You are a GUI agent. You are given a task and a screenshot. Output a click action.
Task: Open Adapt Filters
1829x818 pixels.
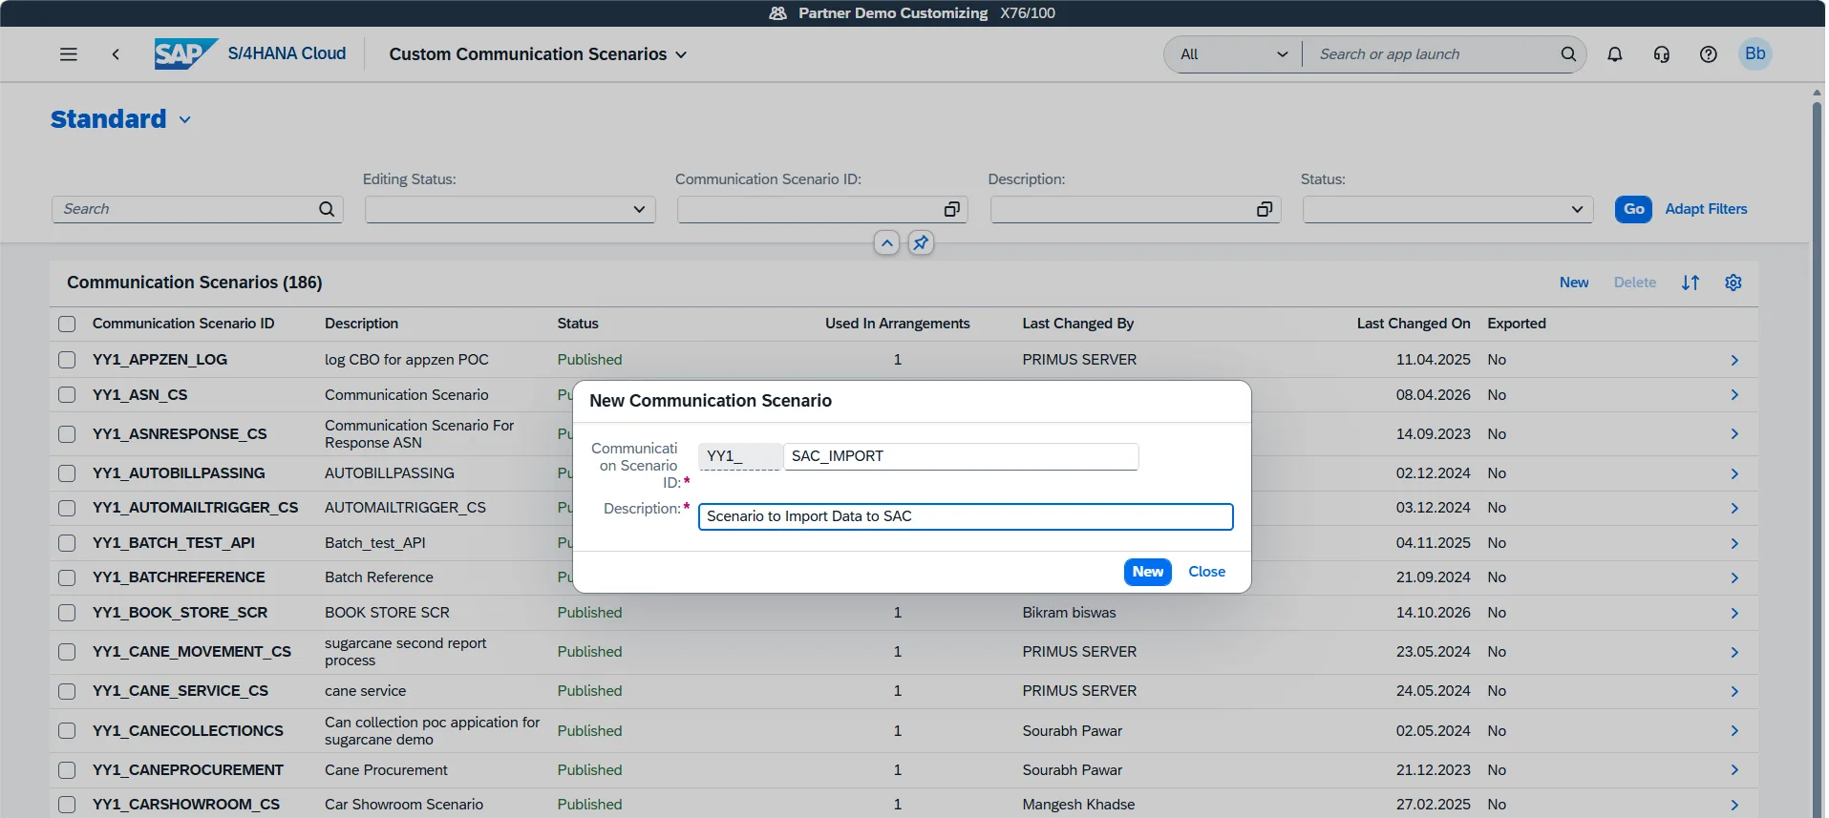coord(1706,209)
